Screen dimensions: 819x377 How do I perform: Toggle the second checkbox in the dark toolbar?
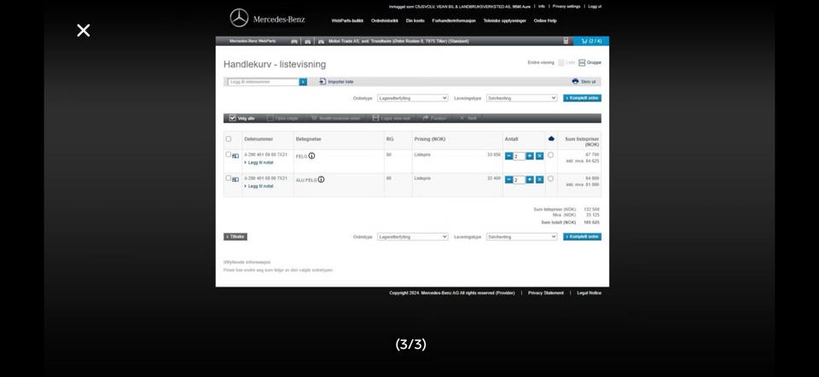pos(270,119)
